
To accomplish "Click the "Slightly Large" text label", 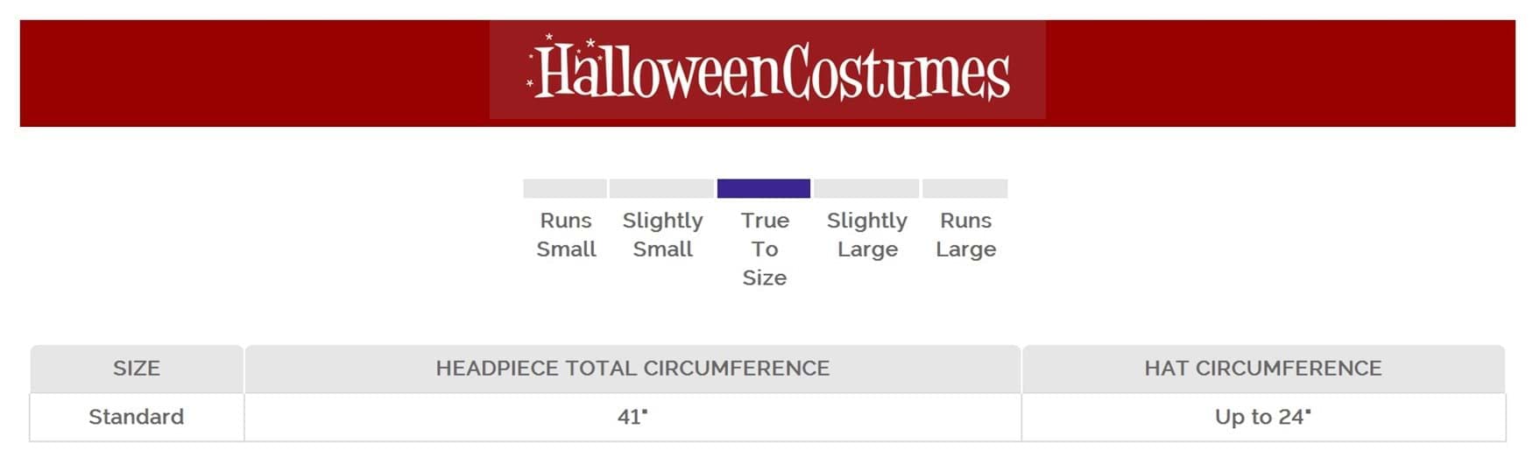I will 867,235.
